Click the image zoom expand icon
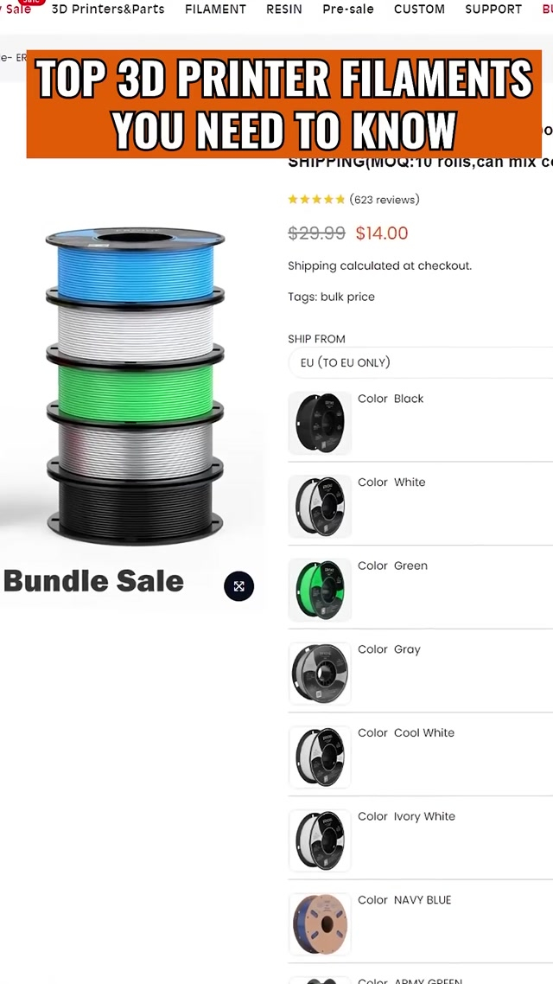The image size is (553, 984). pos(238,586)
